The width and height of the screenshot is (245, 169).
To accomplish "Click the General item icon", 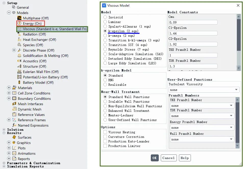I will tap(14, 7).
